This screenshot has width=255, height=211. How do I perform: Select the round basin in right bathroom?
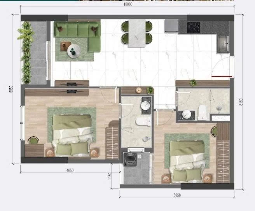[x=187, y=114]
